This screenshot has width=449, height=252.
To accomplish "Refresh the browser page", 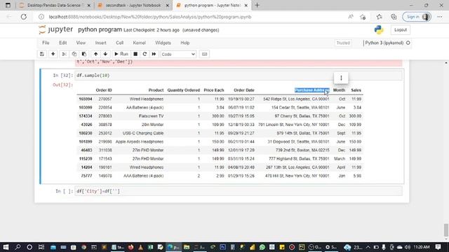I will click(x=23, y=17).
